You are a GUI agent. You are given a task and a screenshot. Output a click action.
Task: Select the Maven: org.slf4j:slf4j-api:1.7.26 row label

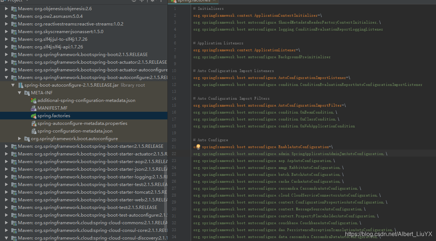pyautogui.click(x=50, y=47)
